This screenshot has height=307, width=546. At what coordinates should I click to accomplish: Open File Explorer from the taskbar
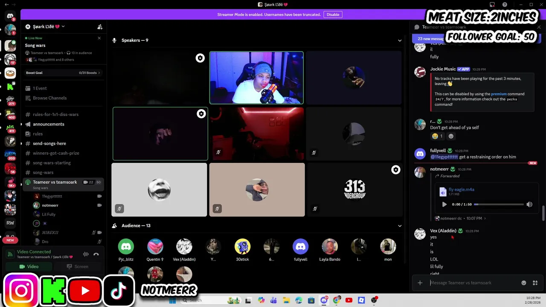[x=286, y=300]
